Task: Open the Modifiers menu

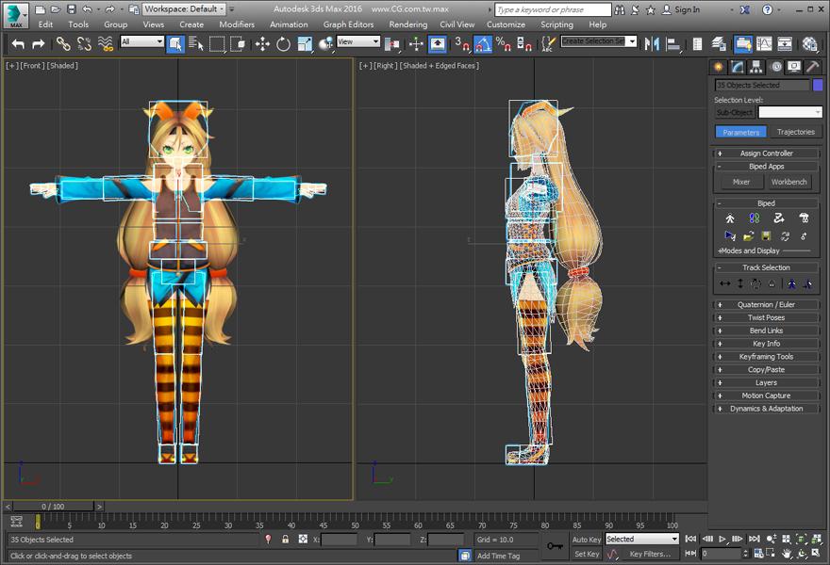Action: click(237, 24)
